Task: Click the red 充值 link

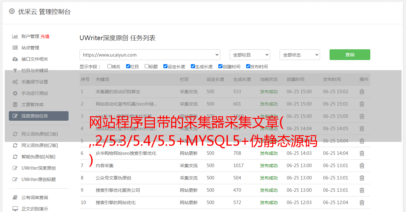Action: click(45, 36)
